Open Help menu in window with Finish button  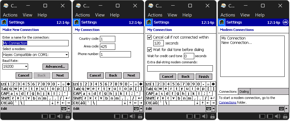[x=187, y=15]
